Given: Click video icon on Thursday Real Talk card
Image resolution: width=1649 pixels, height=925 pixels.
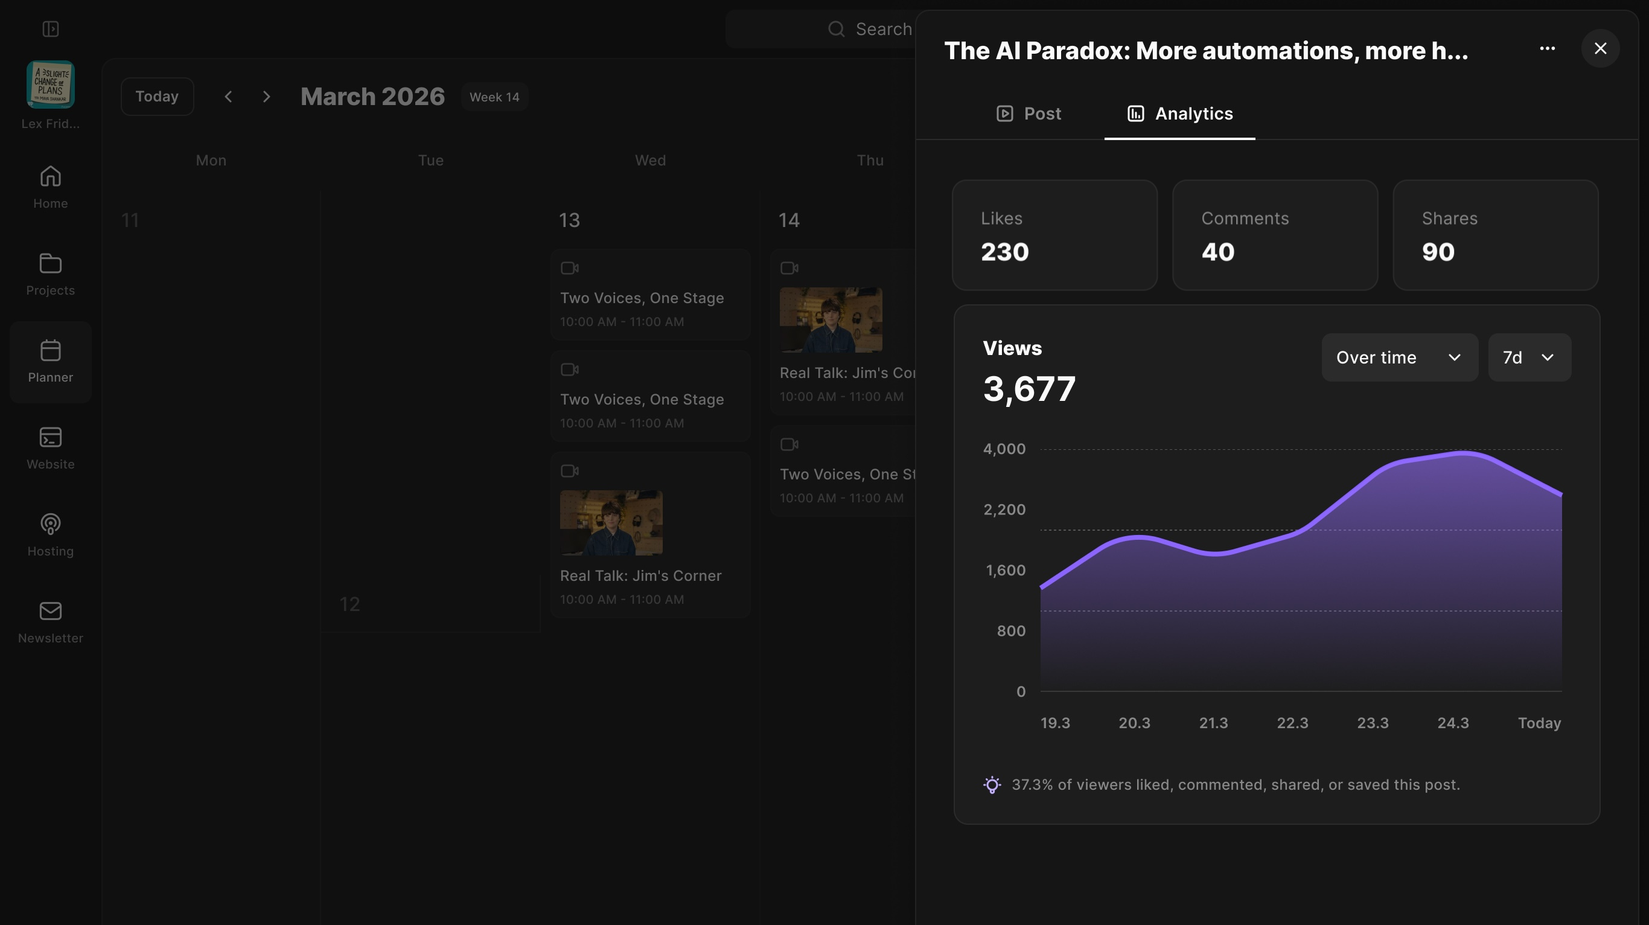Looking at the screenshot, I should point(789,267).
